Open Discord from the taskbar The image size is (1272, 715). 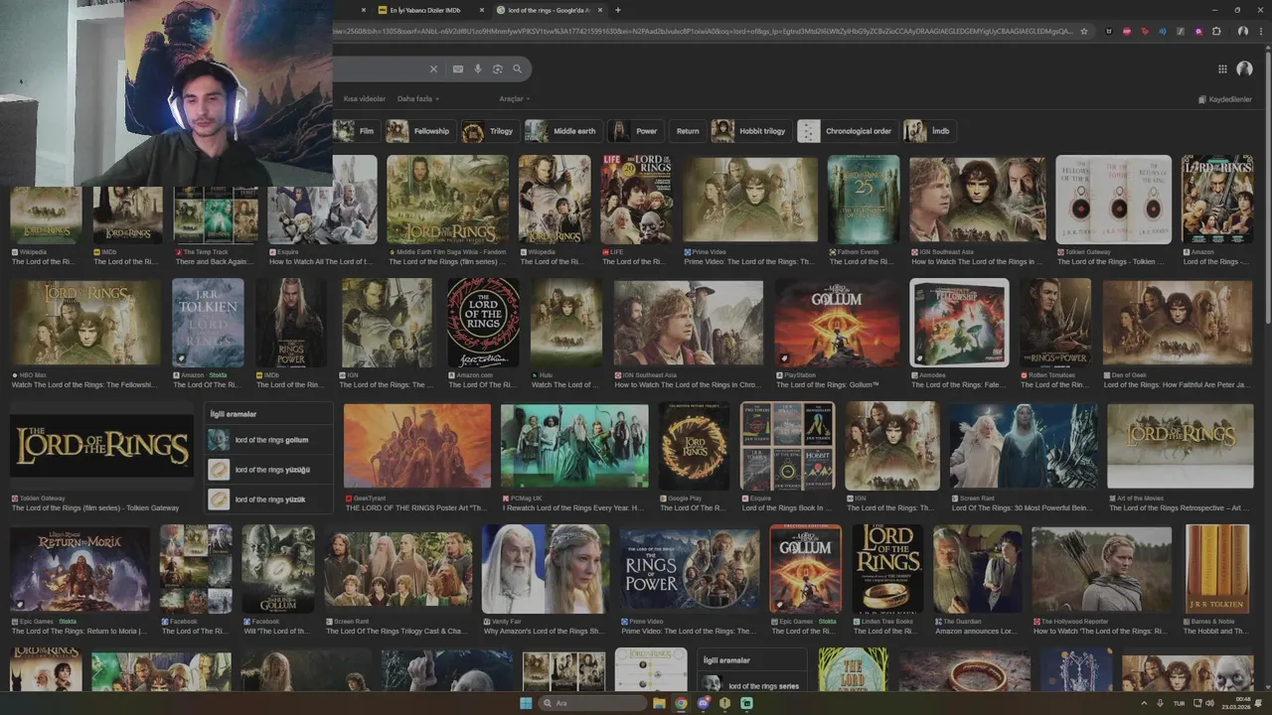(703, 703)
